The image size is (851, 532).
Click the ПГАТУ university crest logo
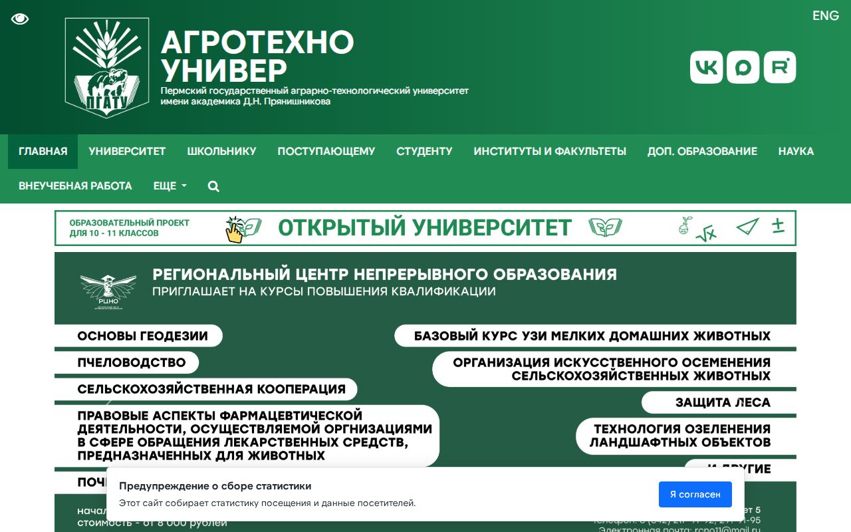tap(107, 68)
